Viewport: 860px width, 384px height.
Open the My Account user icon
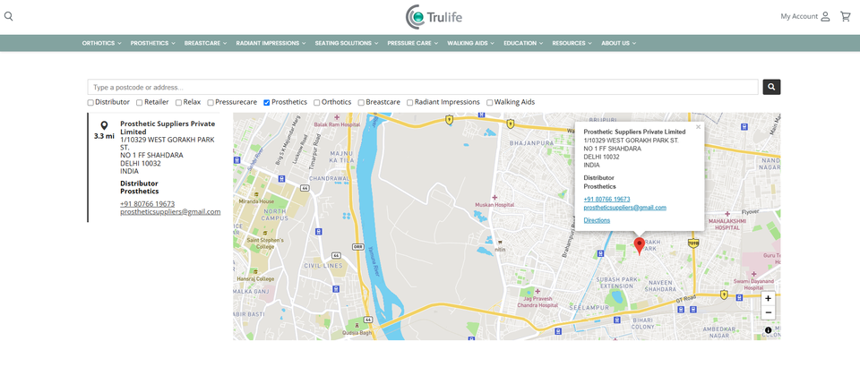coord(825,16)
